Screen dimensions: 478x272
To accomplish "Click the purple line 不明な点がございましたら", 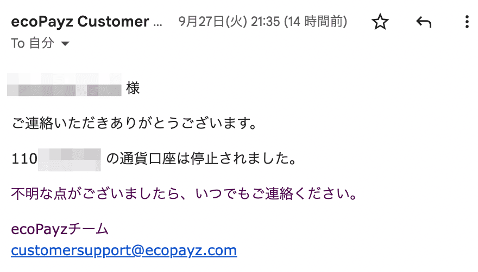I will (95, 193).
